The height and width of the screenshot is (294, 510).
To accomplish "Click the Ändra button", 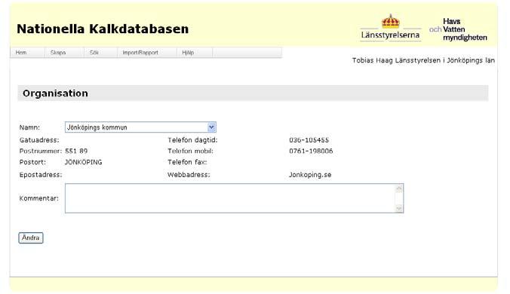I will [x=31, y=237].
